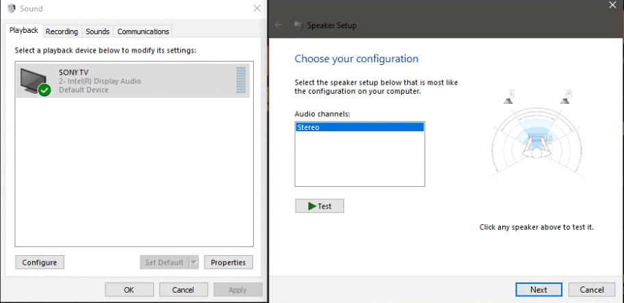
Task: Cancel the Speaker Setup wizard
Action: tap(591, 289)
